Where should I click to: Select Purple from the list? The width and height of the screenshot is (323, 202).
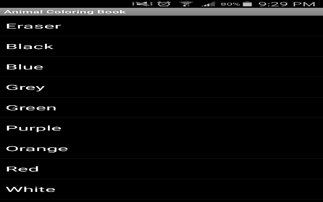pos(161,128)
